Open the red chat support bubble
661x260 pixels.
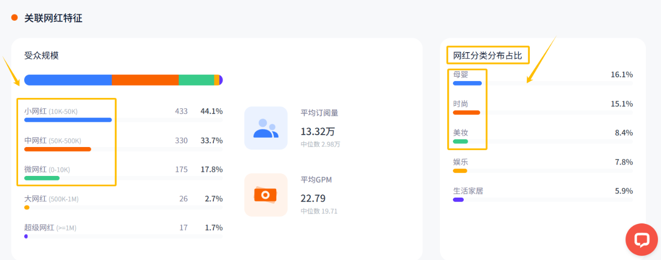tap(641, 239)
